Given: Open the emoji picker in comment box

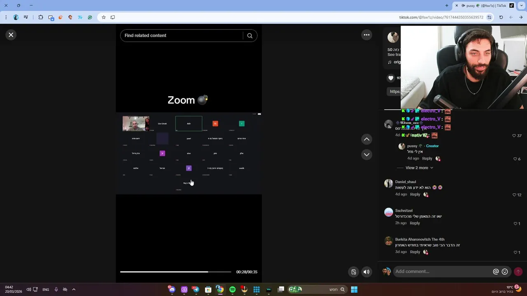Looking at the screenshot, I should (505, 272).
